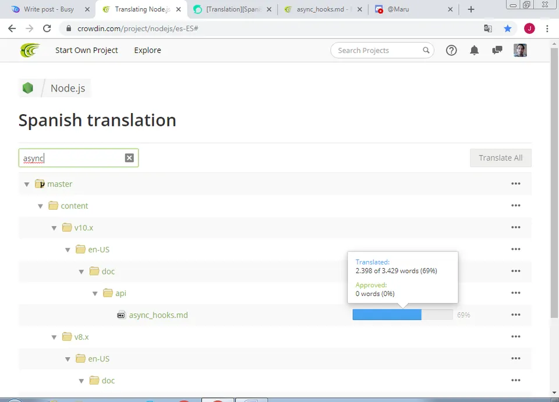
Task: Open the content folder link
Action: (x=74, y=206)
